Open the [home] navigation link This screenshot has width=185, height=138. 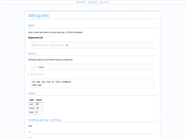(81, 2)
